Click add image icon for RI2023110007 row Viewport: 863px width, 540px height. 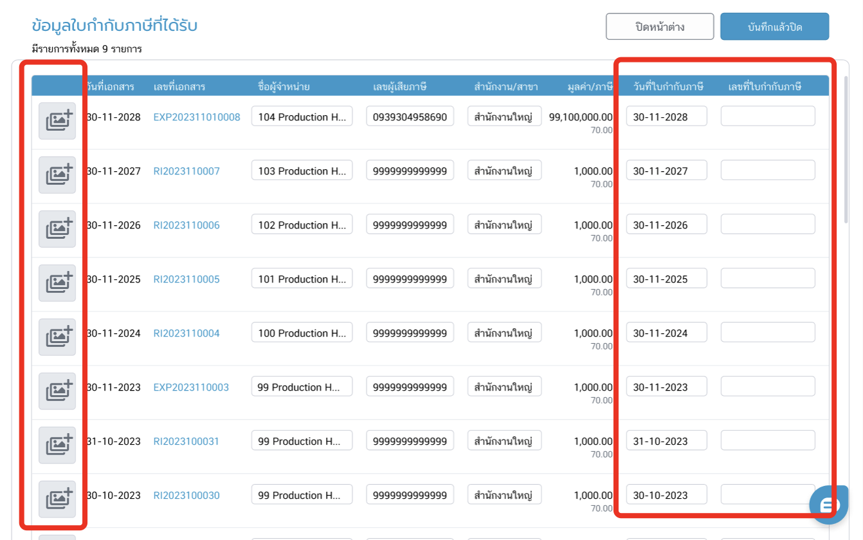tap(57, 174)
